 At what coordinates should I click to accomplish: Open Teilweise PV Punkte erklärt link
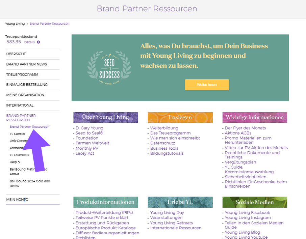pyautogui.click(x=102, y=218)
